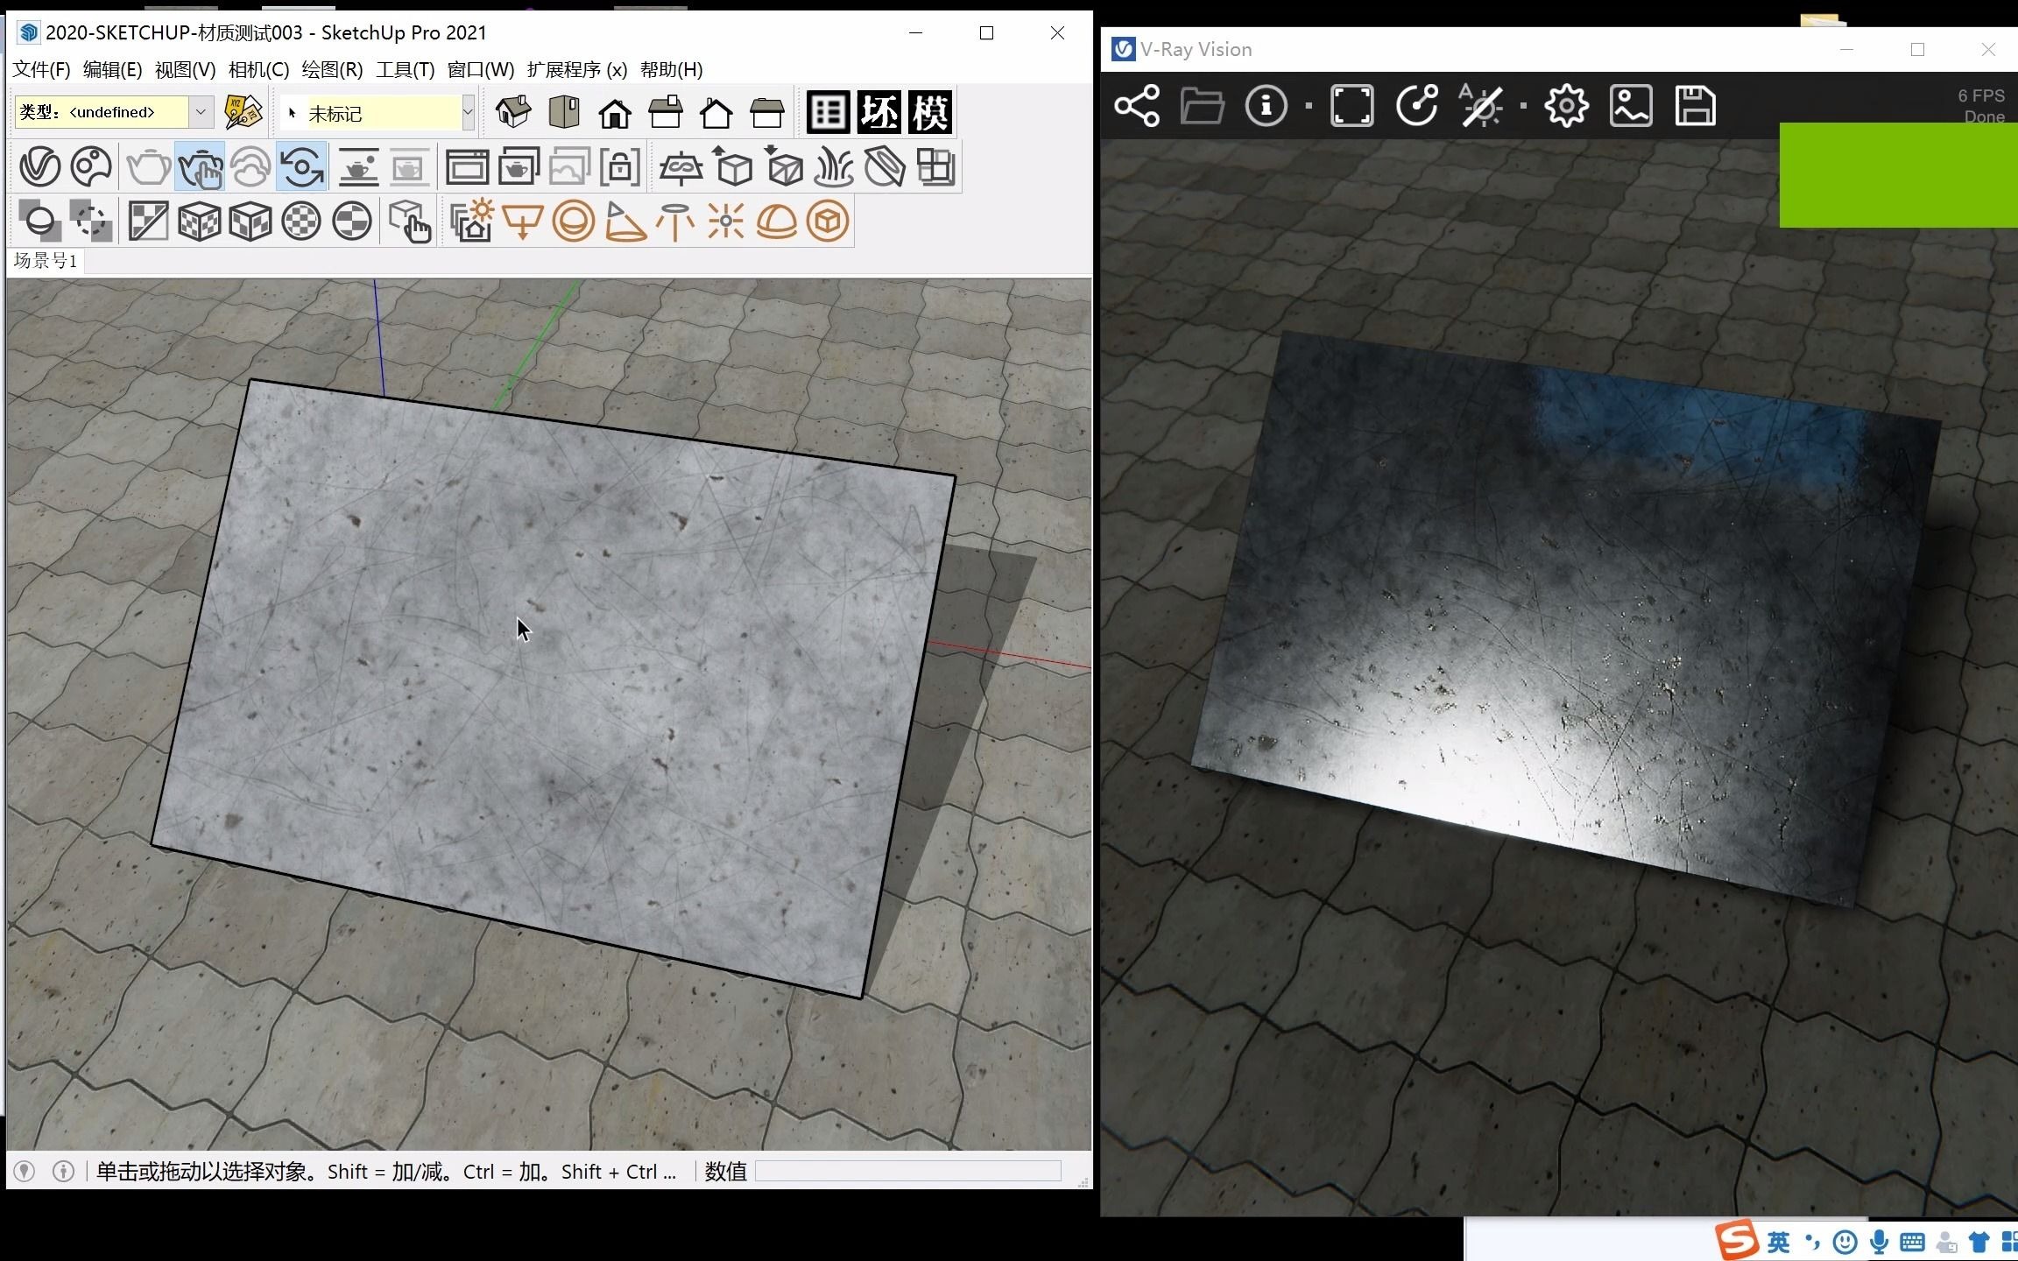Save a snapshot in V-Ray Vision
The image size is (2018, 1261).
click(x=1695, y=105)
